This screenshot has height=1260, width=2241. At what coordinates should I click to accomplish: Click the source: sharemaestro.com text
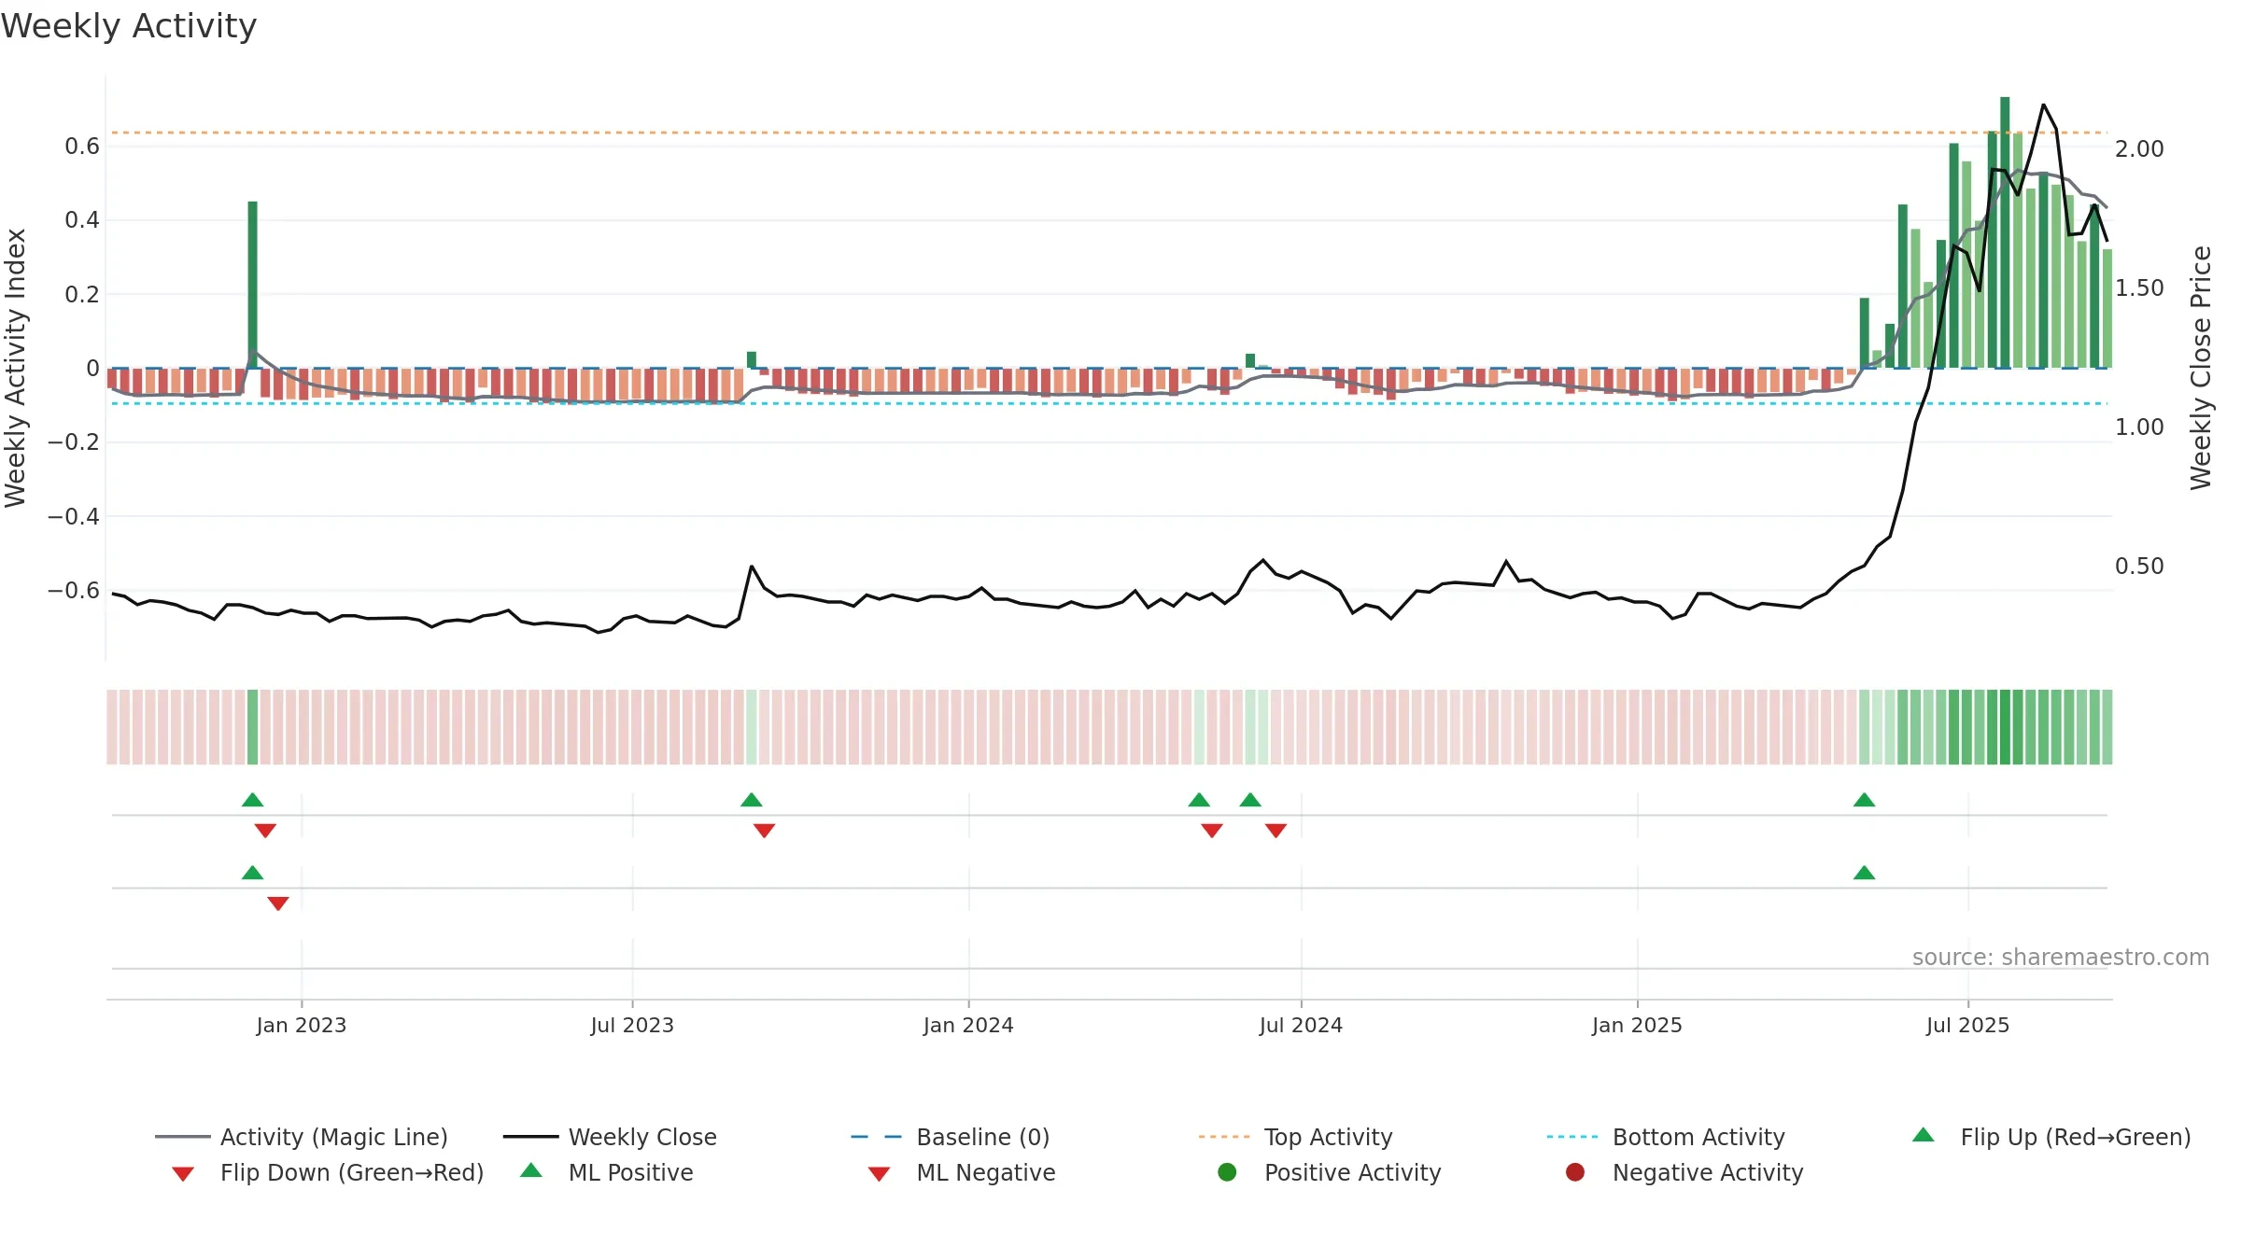(x=2061, y=957)
